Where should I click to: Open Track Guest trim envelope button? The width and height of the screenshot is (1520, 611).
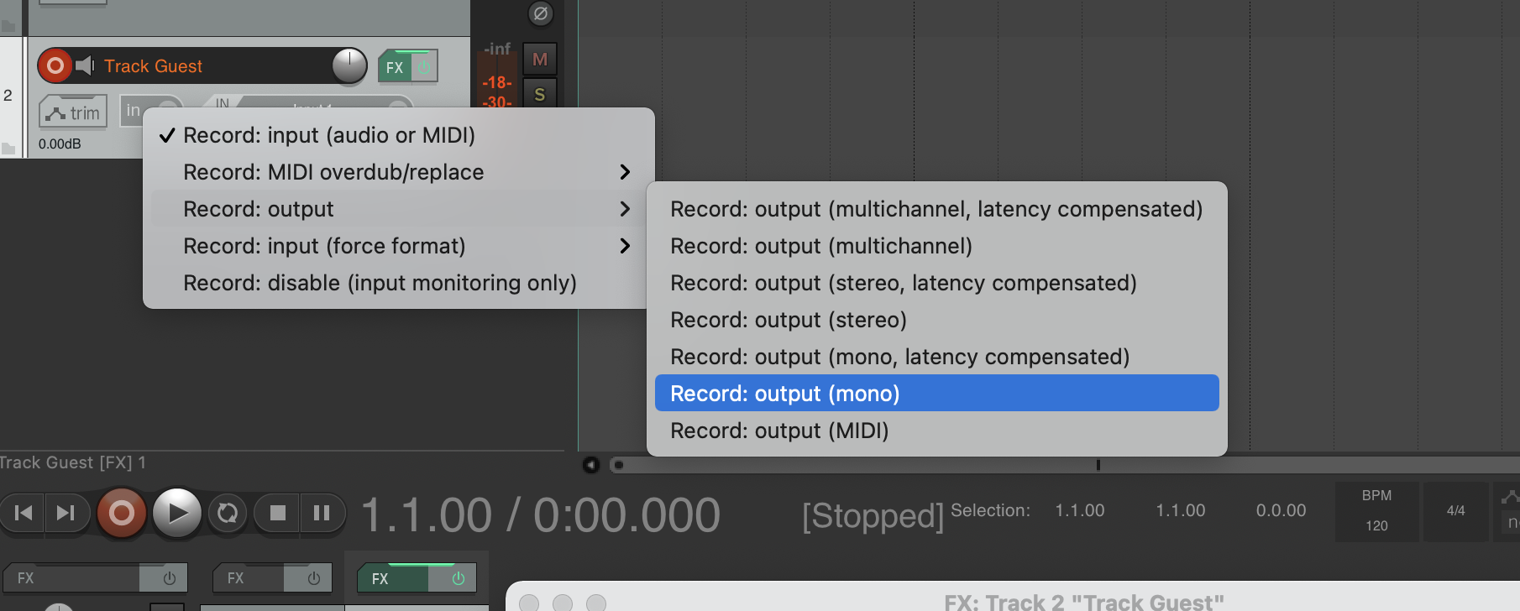coord(73,112)
